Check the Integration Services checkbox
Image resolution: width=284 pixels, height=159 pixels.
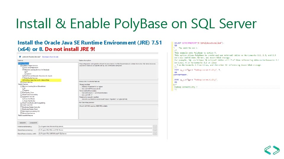21,97
